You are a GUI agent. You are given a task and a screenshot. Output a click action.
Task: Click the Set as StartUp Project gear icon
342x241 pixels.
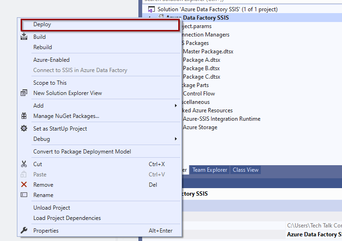click(24, 128)
